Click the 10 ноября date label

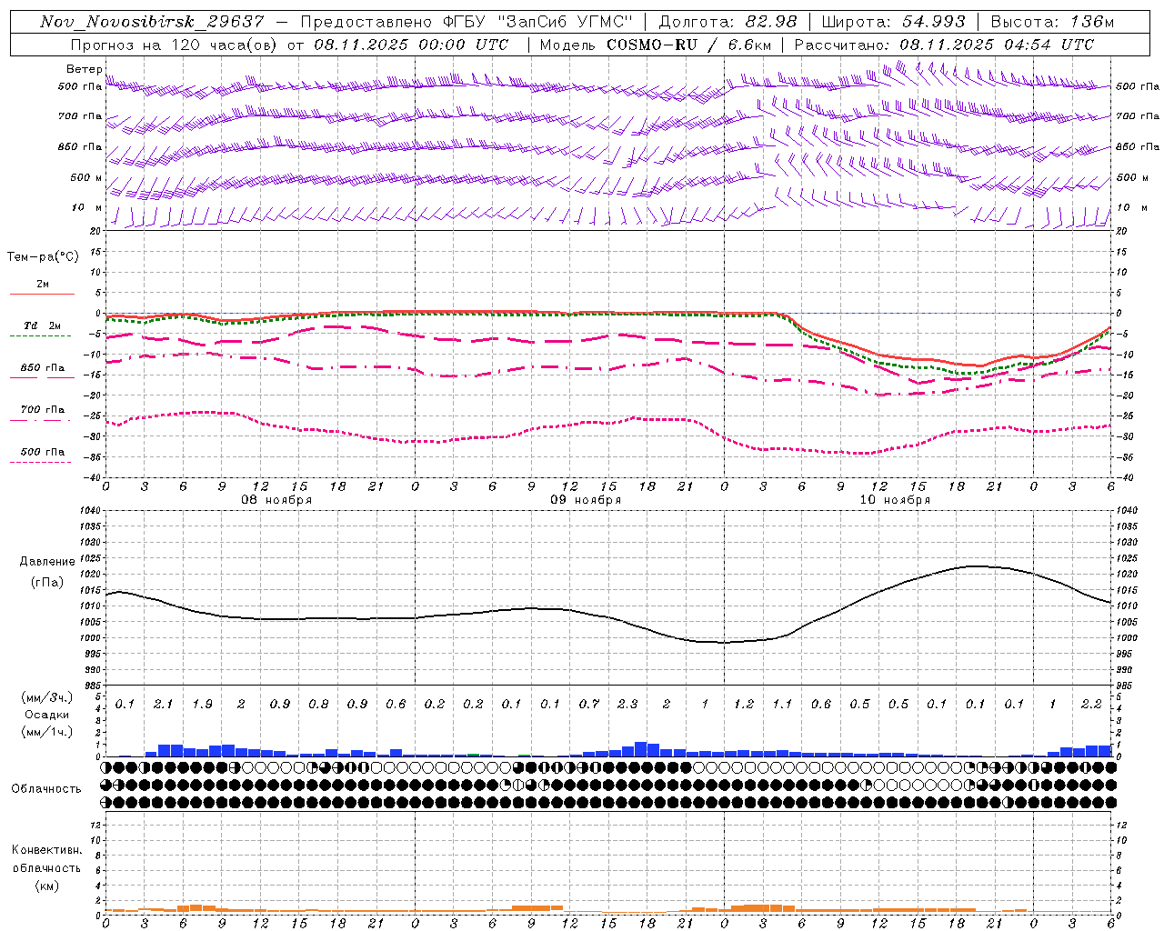(x=895, y=500)
